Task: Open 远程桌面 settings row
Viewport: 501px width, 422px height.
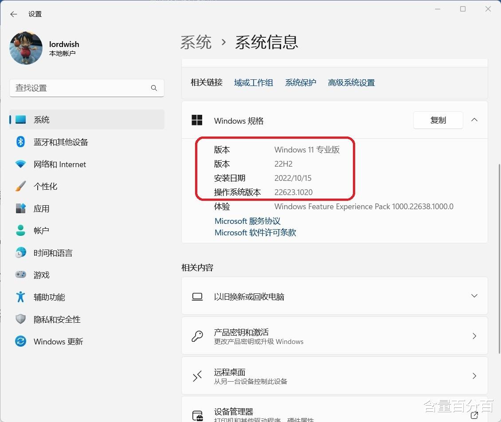Action: 335,376
